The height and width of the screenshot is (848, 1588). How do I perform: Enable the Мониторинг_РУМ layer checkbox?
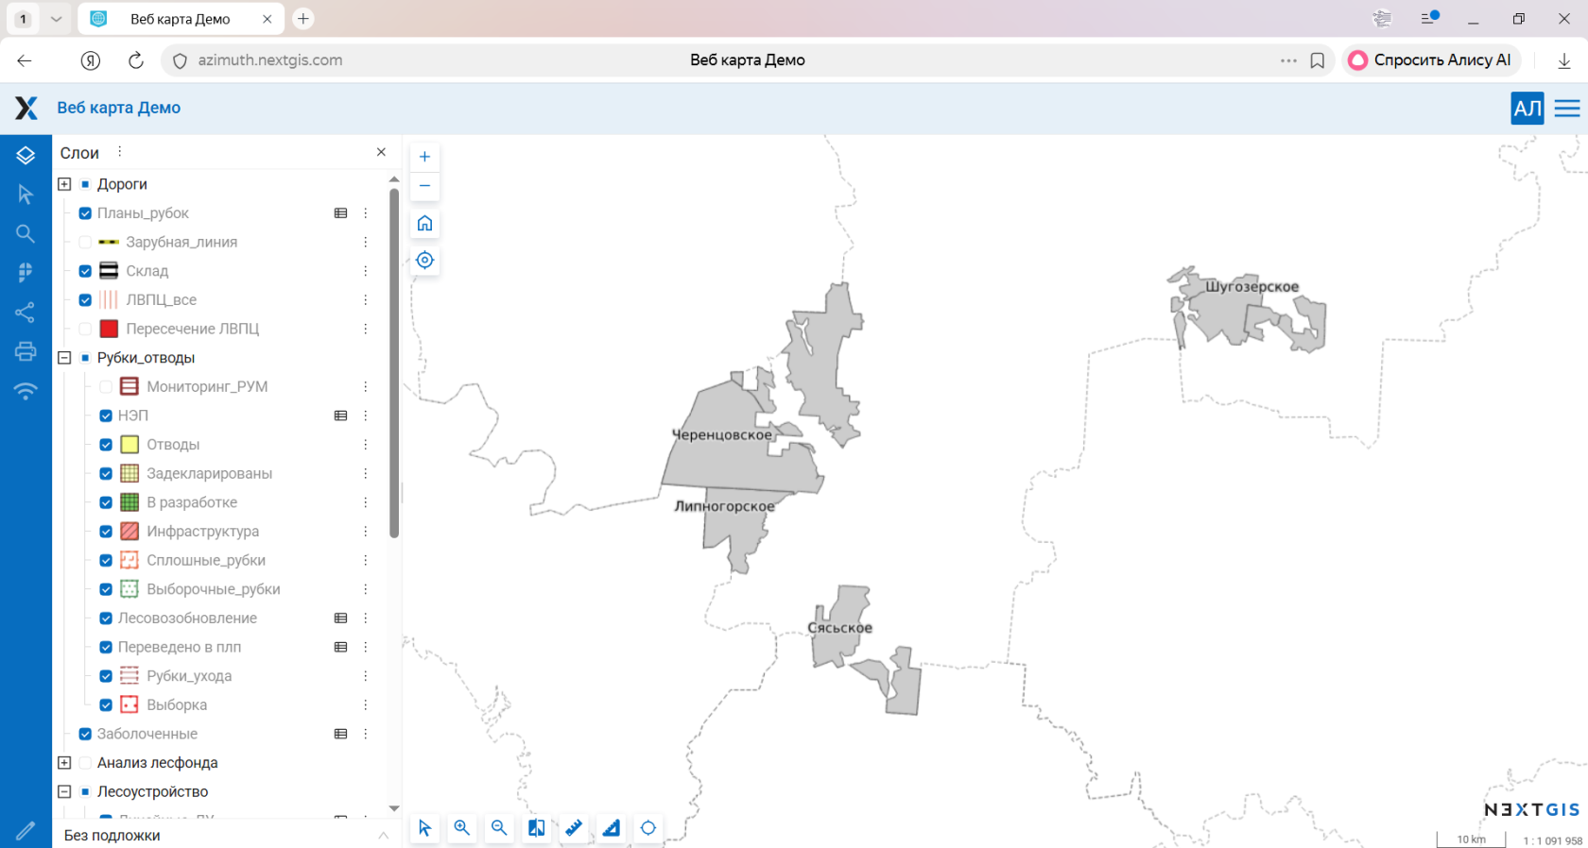106,387
